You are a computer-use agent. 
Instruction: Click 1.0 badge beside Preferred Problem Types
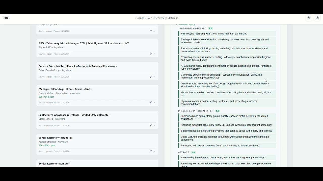tap(217, 111)
